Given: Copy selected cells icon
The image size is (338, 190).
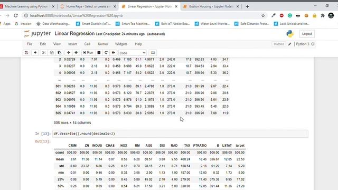Looking at the screenshot, I should 52,53.
